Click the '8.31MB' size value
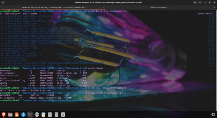 click(x=84, y=86)
